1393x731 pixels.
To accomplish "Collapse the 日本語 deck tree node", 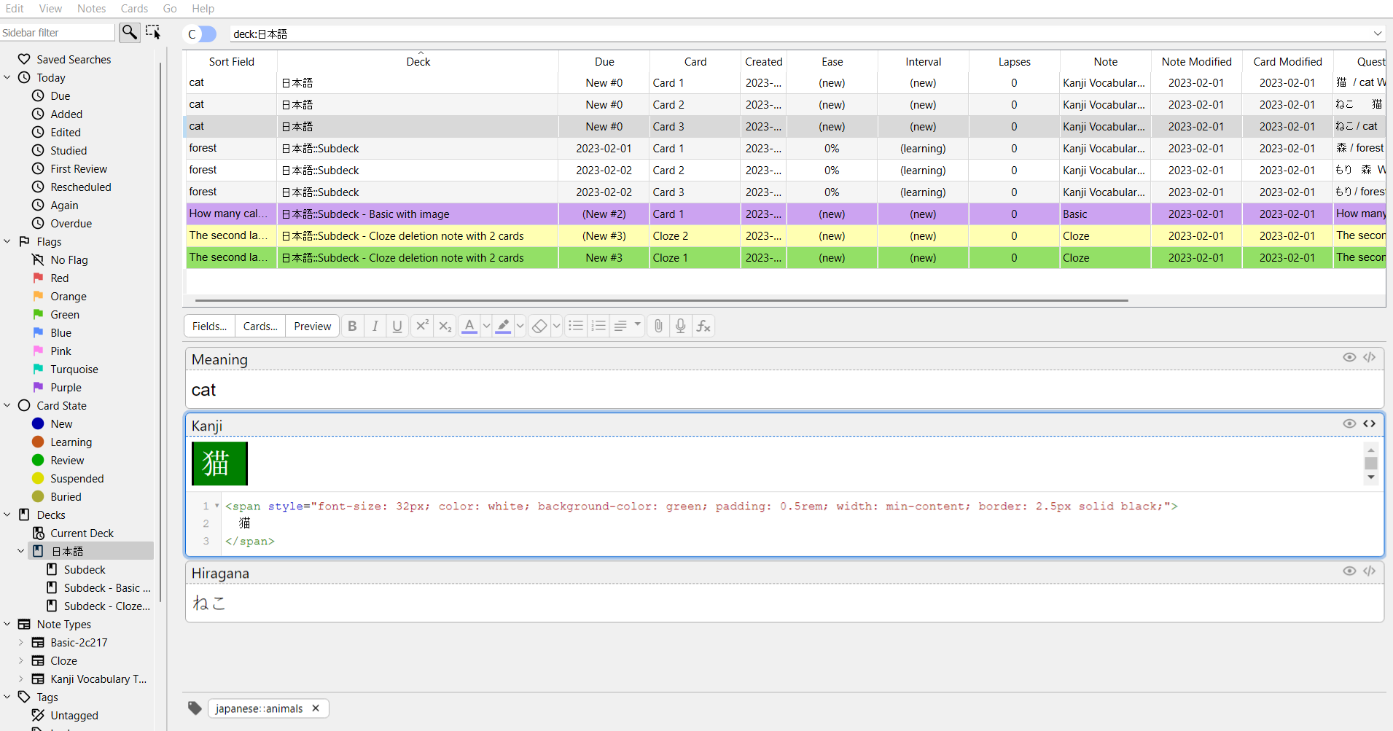I will (20, 551).
